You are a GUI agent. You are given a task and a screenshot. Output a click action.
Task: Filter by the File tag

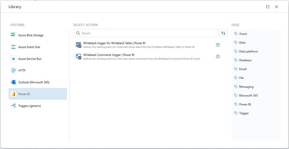click(x=242, y=78)
